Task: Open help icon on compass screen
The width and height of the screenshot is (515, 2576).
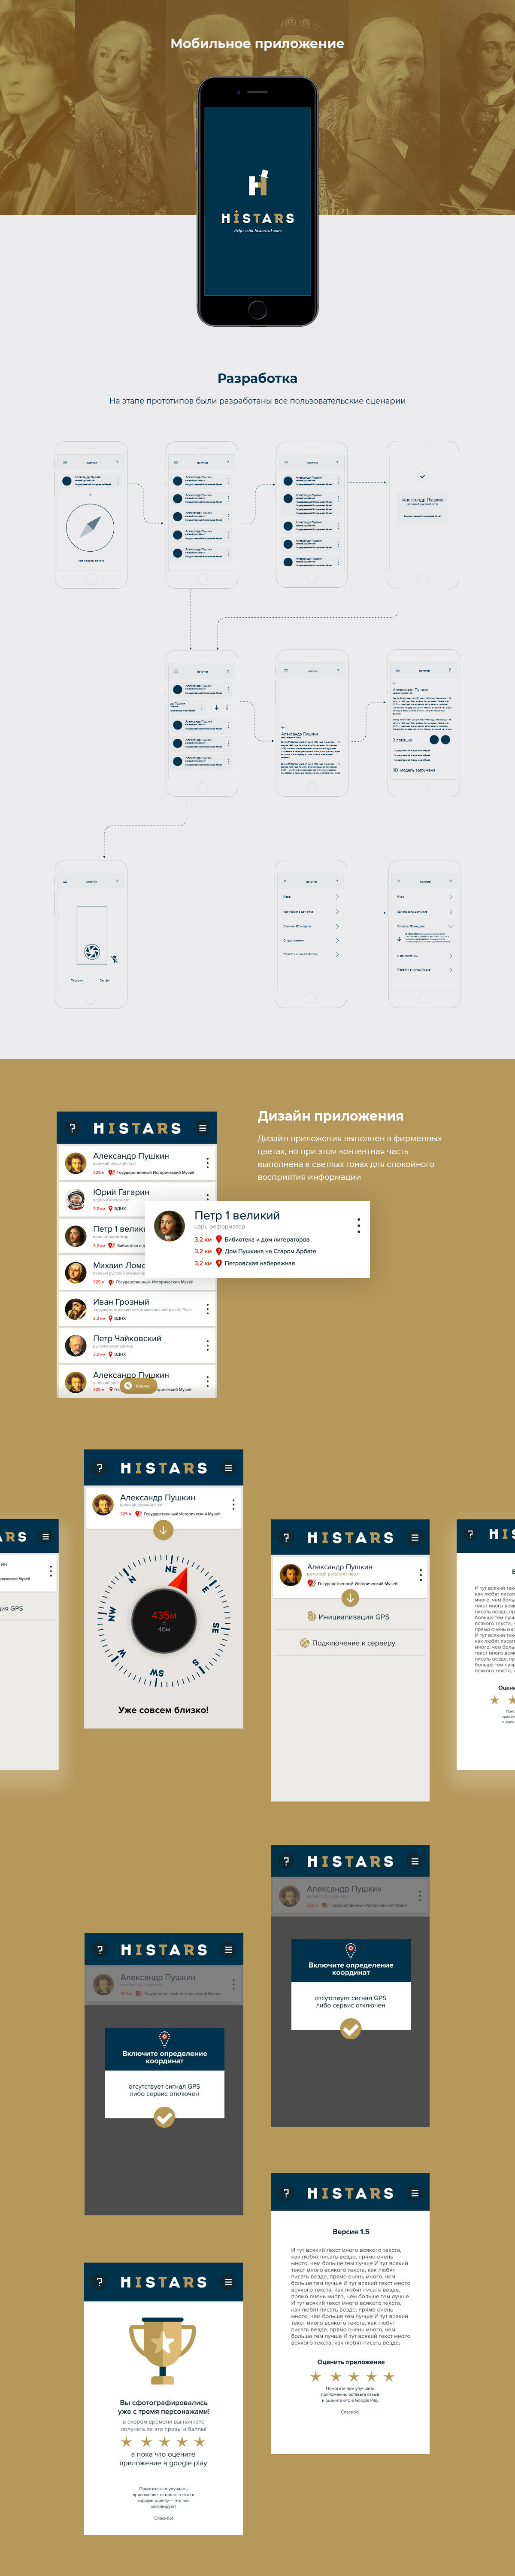Action: (99, 1468)
